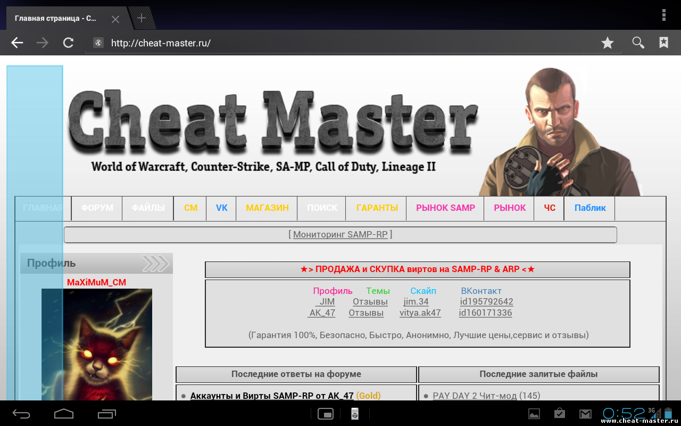The width and height of the screenshot is (681, 426).
Task: Open a new browser tab
Action: (141, 18)
